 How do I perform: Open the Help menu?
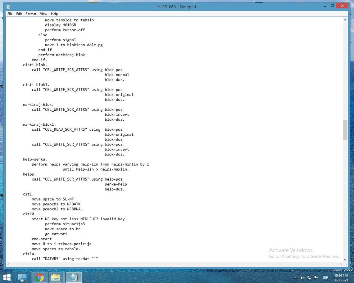pyautogui.click(x=54, y=14)
